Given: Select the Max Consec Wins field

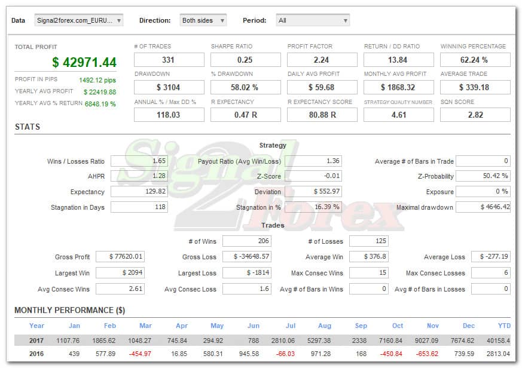Looking at the screenshot, I should [368, 273].
